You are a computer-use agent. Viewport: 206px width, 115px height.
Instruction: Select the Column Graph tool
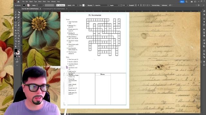coord(19,41)
